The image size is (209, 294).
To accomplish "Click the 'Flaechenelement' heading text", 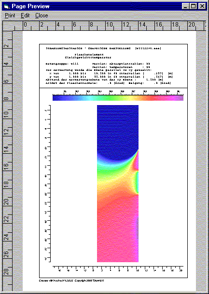I will (x=89, y=54).
